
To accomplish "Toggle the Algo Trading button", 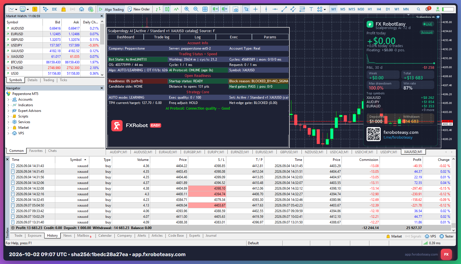I will (x=111, y=9).
